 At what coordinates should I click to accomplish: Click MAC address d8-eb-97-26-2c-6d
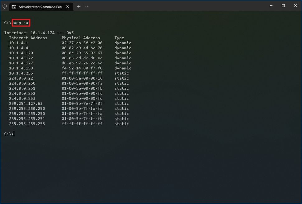82,63
